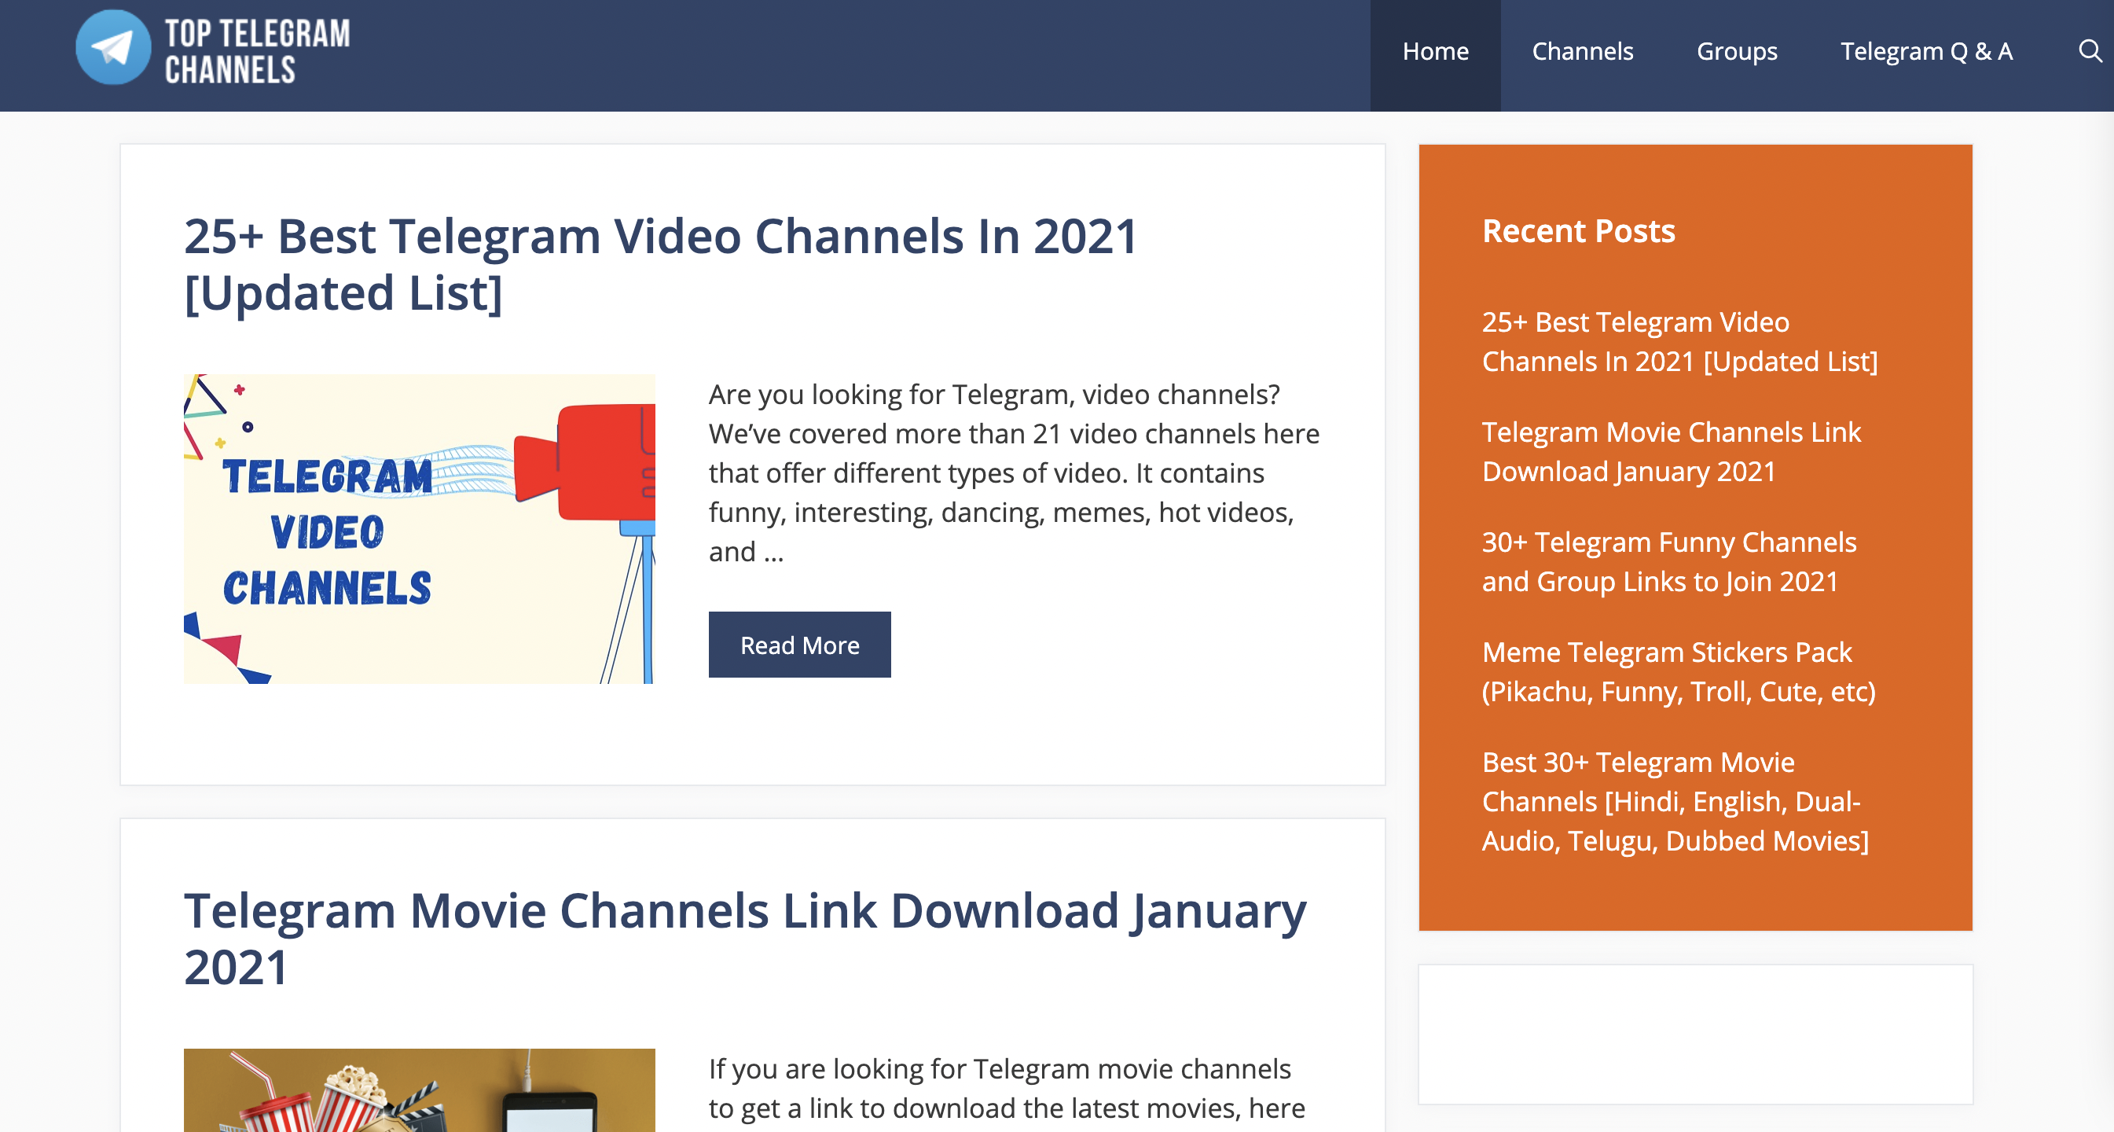Click the movie popcorn thumbnail image
2114x1132 pixels.
tap(419, 1092)
